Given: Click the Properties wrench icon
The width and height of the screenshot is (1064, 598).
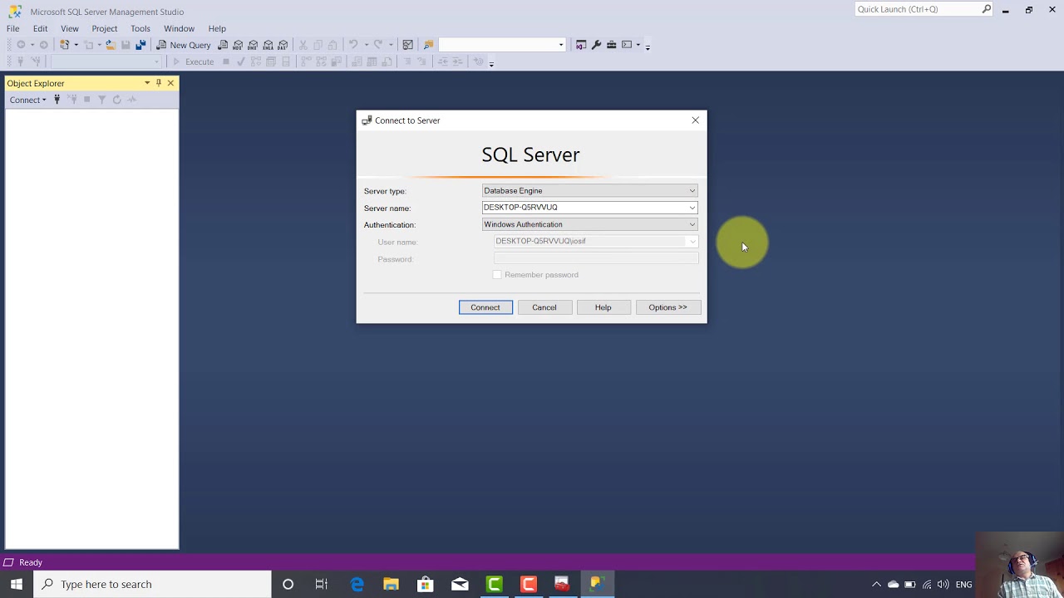Looking at the screenshot, I should point(596,45).
